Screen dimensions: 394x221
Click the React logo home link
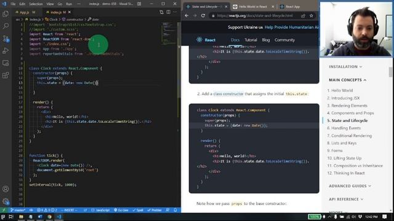coord(206,40)
